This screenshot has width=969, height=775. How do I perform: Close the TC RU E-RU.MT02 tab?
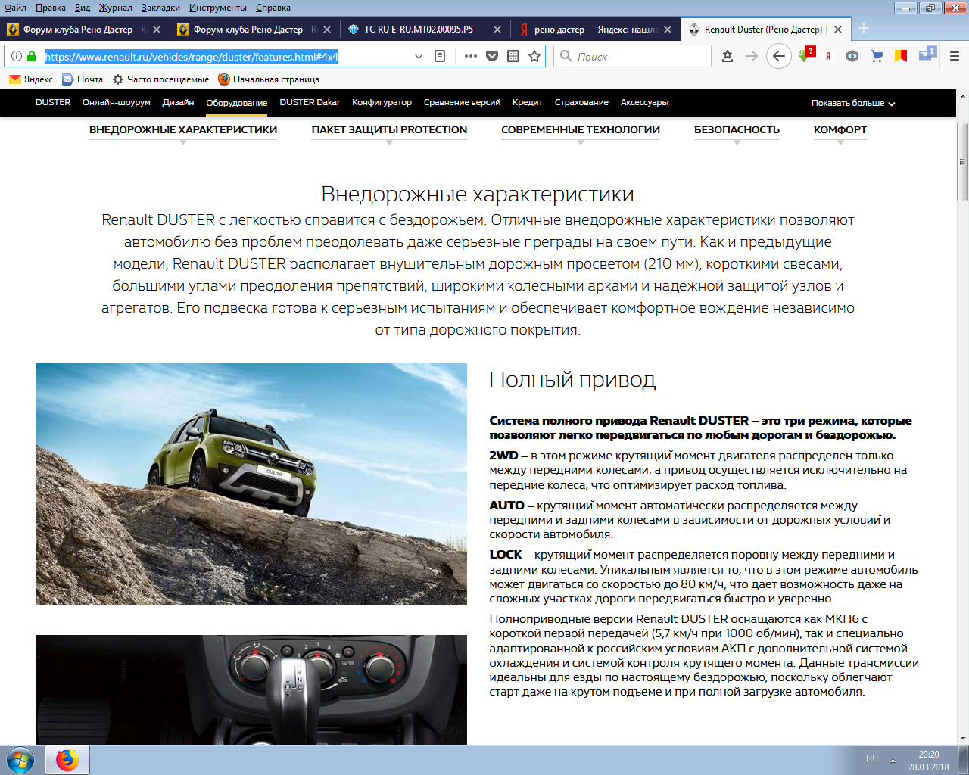[497, 30]
